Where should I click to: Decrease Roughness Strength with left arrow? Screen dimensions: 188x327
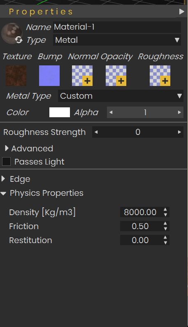[x=96, y=132]
